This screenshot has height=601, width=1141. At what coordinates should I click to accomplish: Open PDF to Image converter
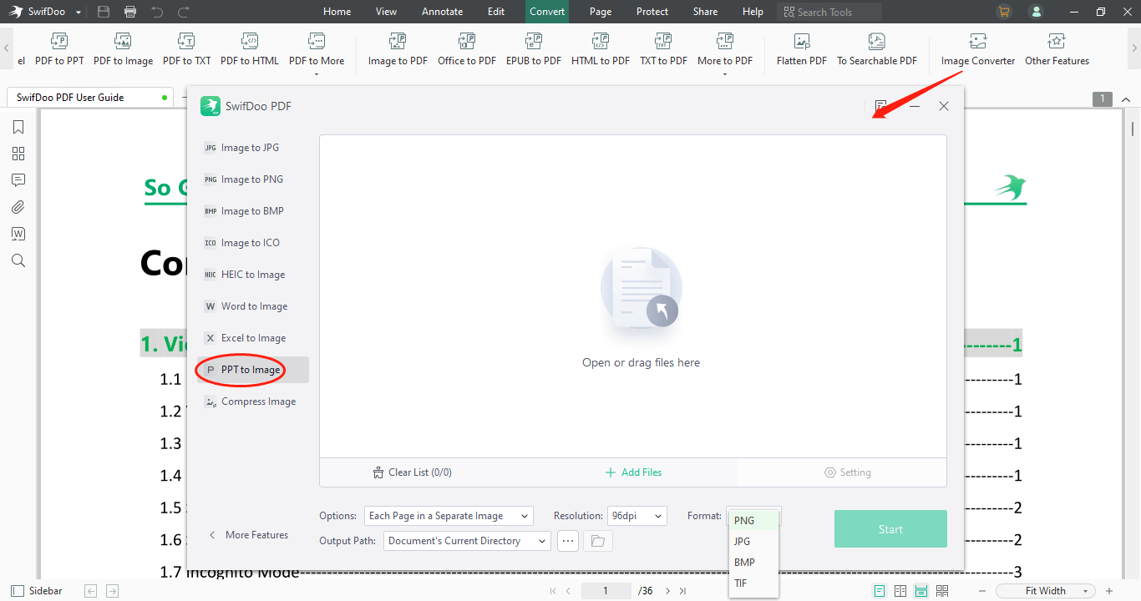(x=123, y=49)
